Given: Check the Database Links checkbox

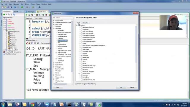Looking at the screenshot, I should pyautogui.click(x=82, y=48).
